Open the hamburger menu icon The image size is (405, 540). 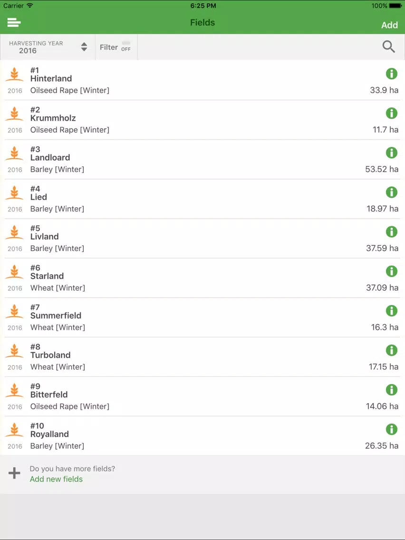14,23
